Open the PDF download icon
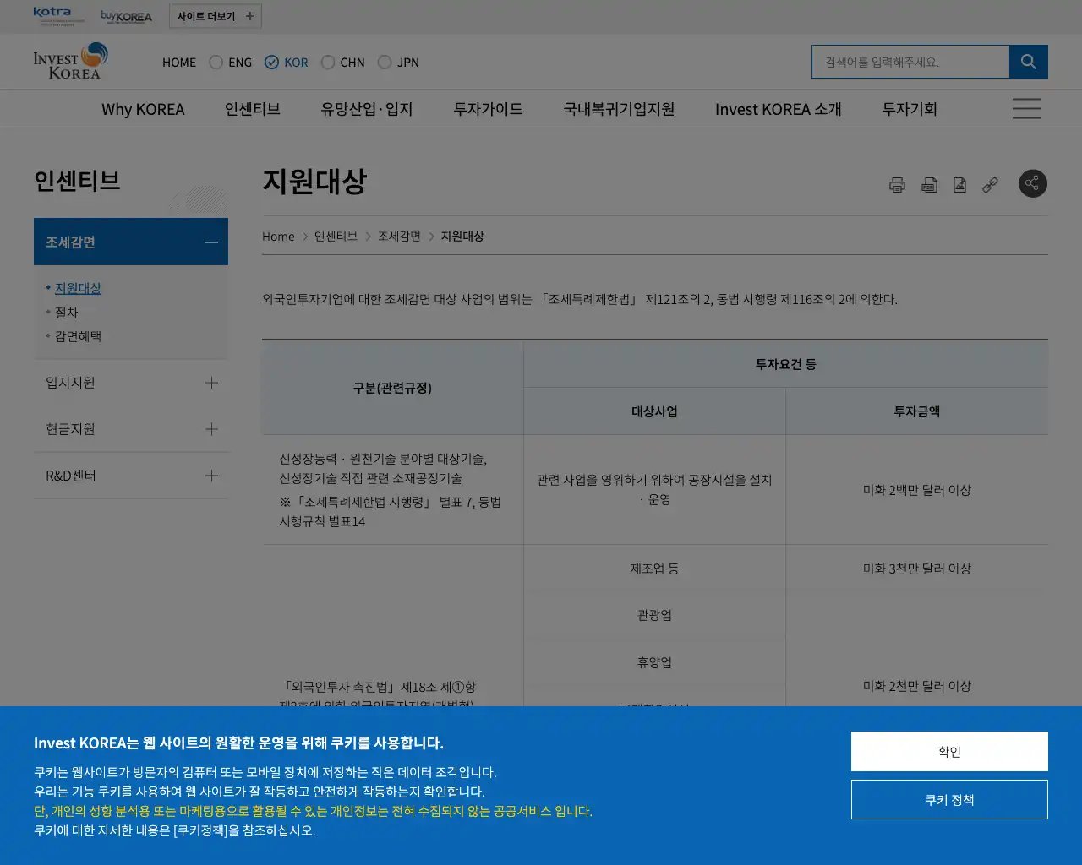 click(929, 184)
